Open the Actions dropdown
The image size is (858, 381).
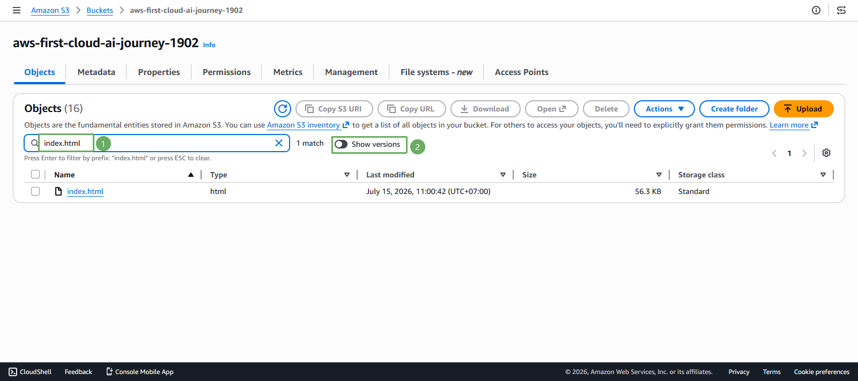[x=664, y=109]
